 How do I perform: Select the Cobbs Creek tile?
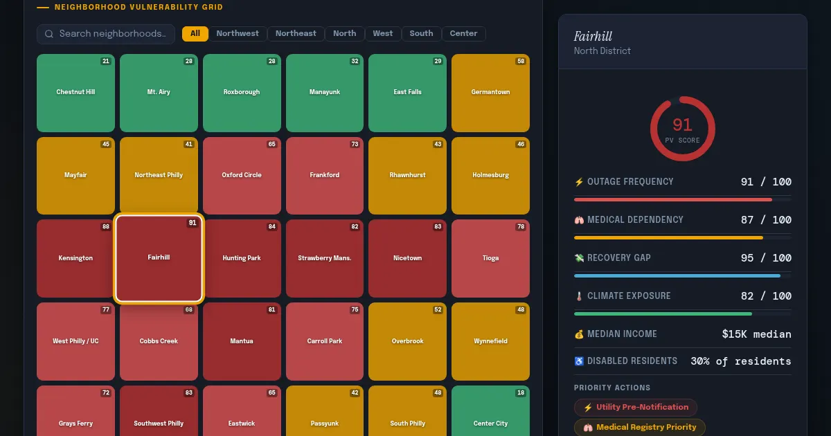[159, 342]
